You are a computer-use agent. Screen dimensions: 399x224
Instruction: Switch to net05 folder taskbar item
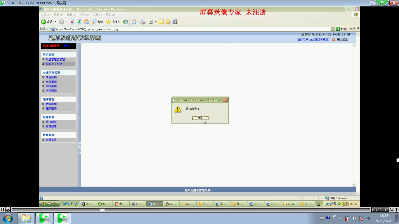[289, 204]
